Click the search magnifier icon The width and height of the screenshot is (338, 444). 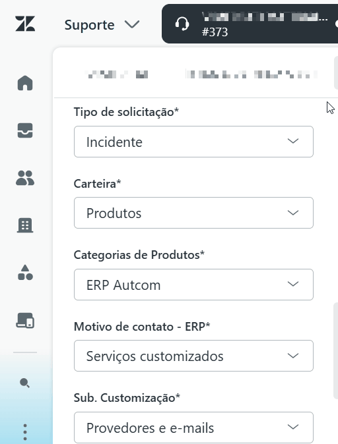pos(24,383)
